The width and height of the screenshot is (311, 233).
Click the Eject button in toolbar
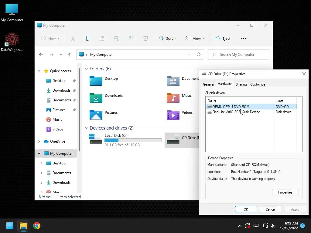[223, 39]
